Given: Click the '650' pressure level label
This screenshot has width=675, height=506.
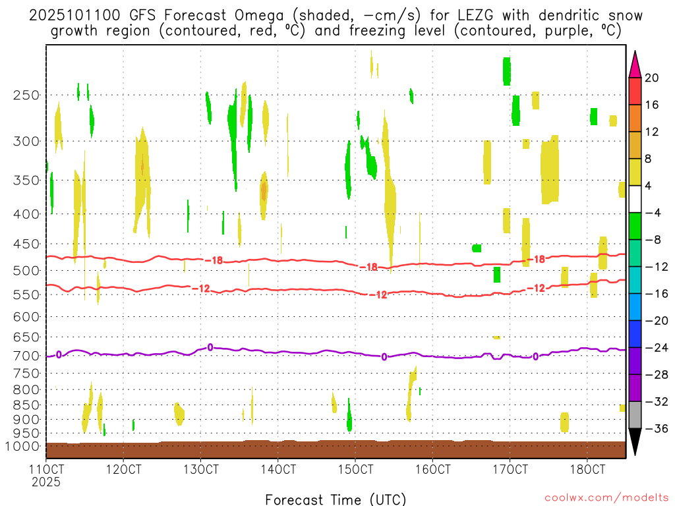Looking at the screenshot, I should click(26, 337).
